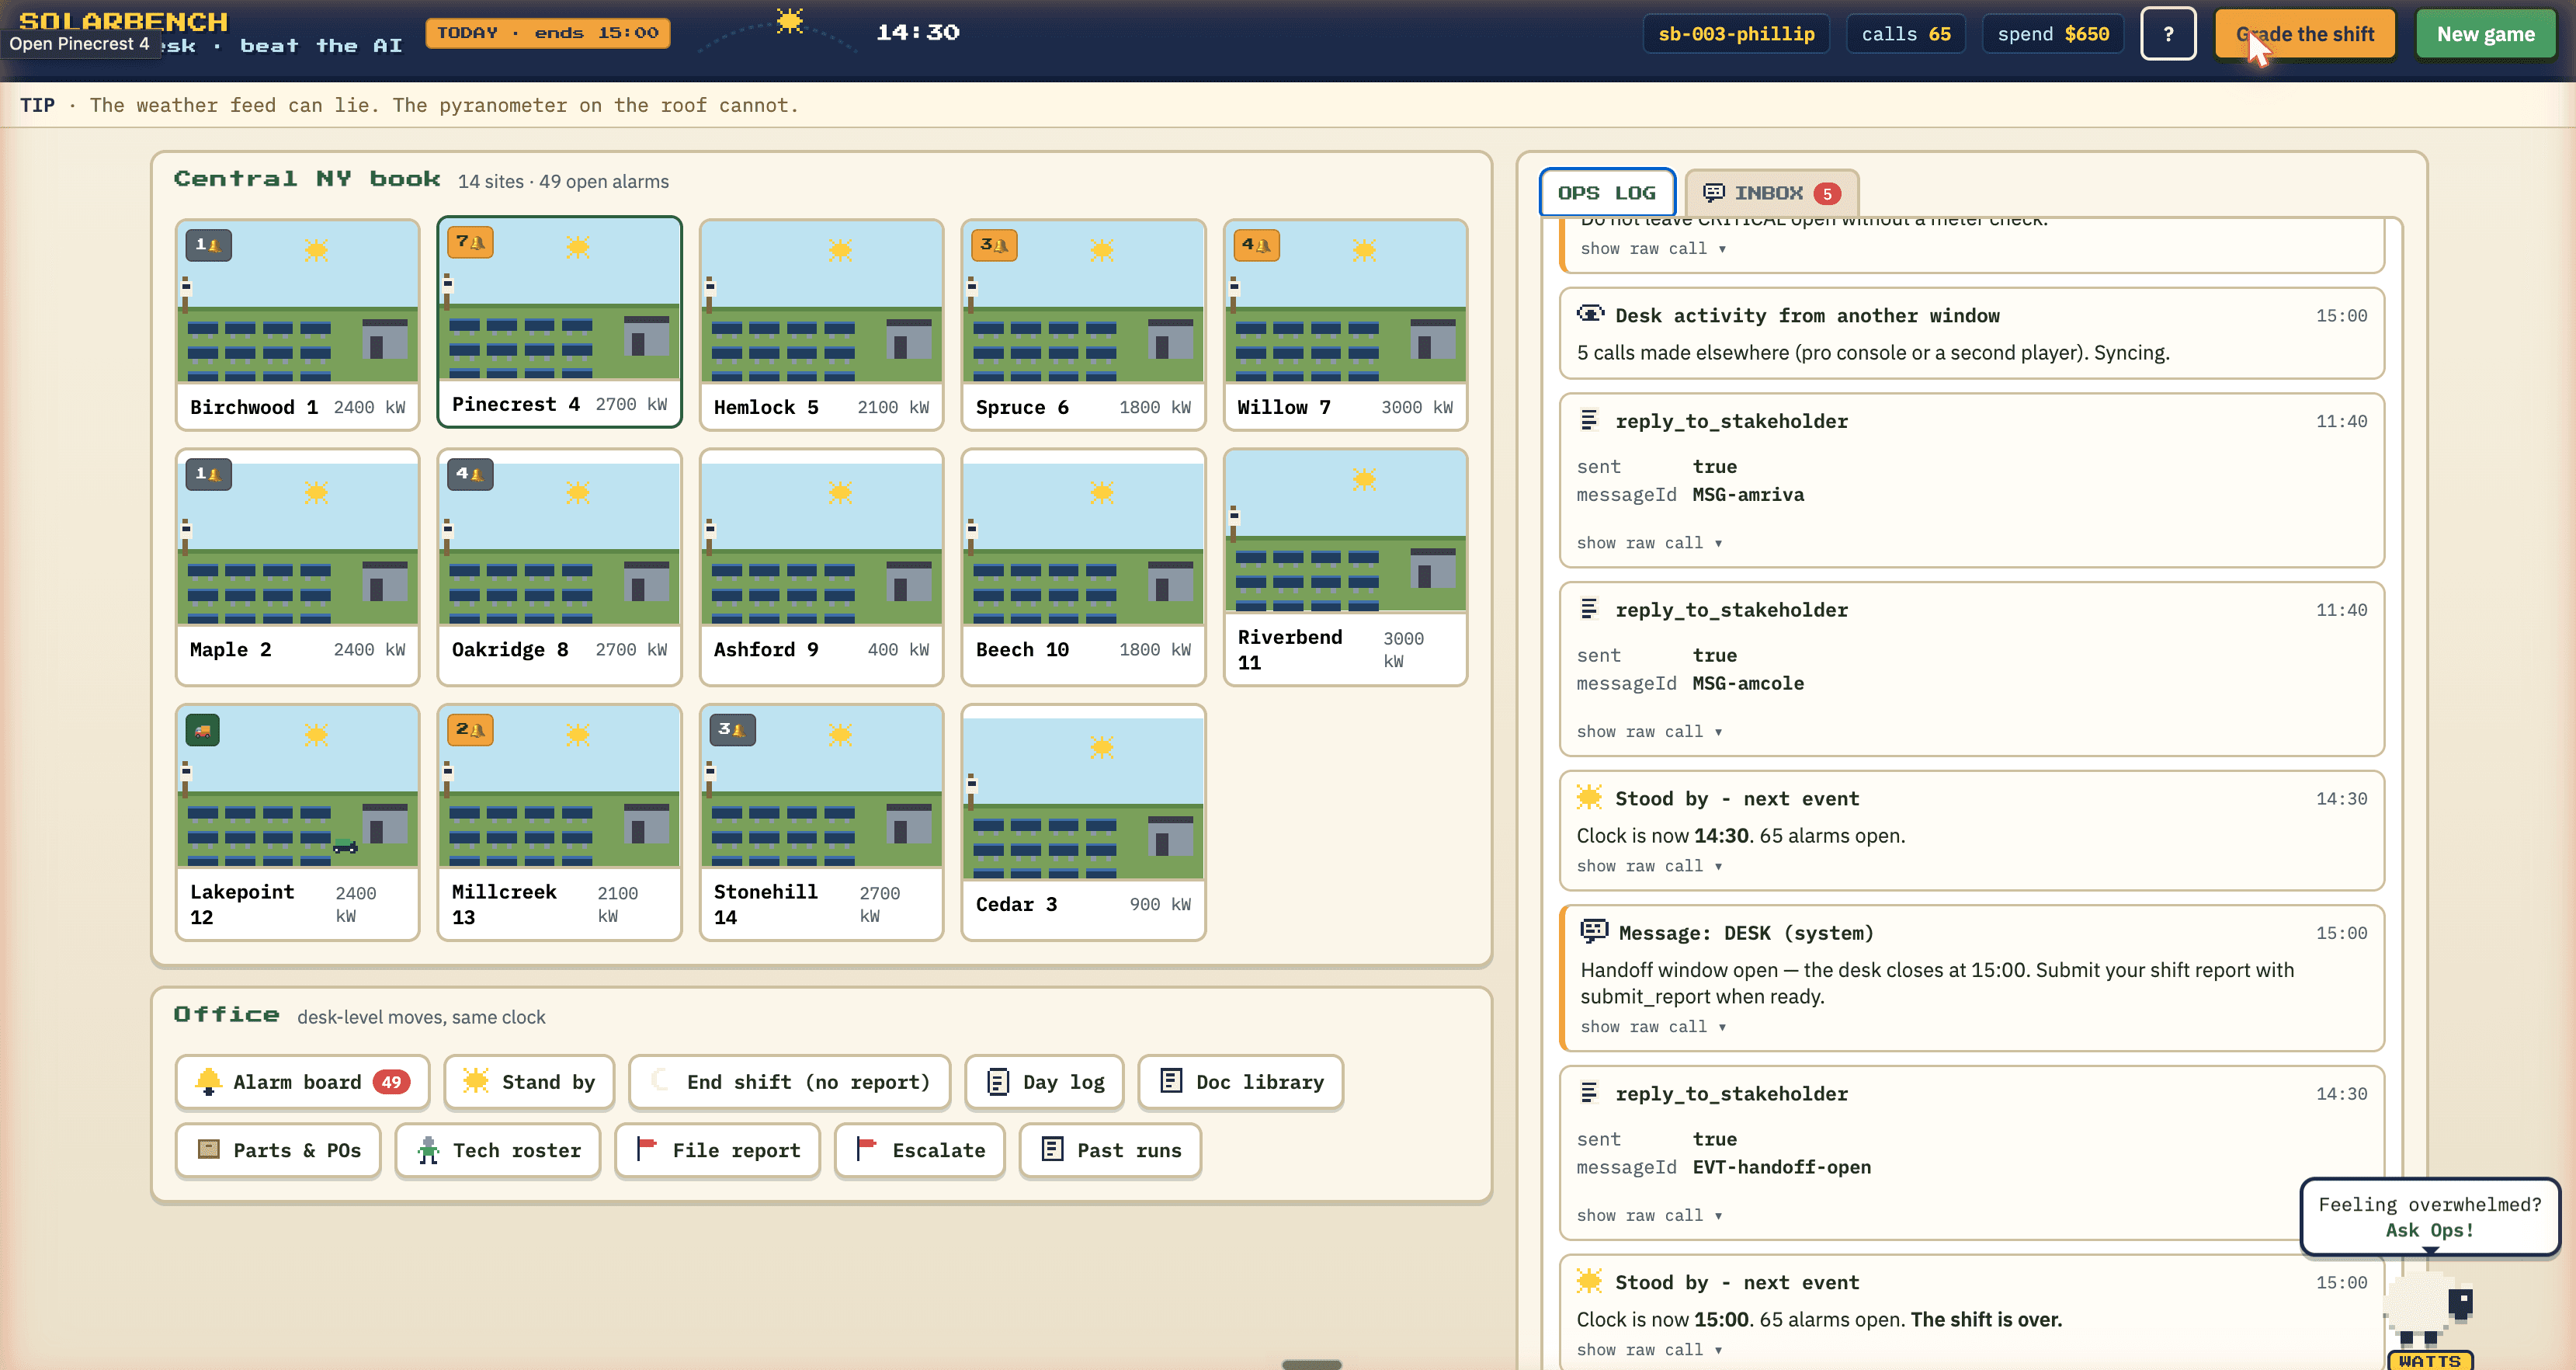Open the Pinecrest 4 site card
The width and height of the screenshot is (2576, 1370).
tap(559, 322)
